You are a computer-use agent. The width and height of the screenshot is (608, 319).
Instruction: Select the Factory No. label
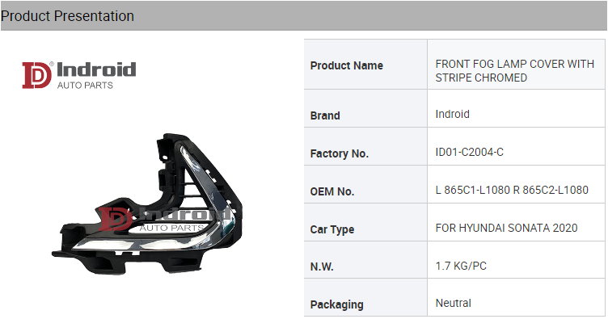pos(340,153)
